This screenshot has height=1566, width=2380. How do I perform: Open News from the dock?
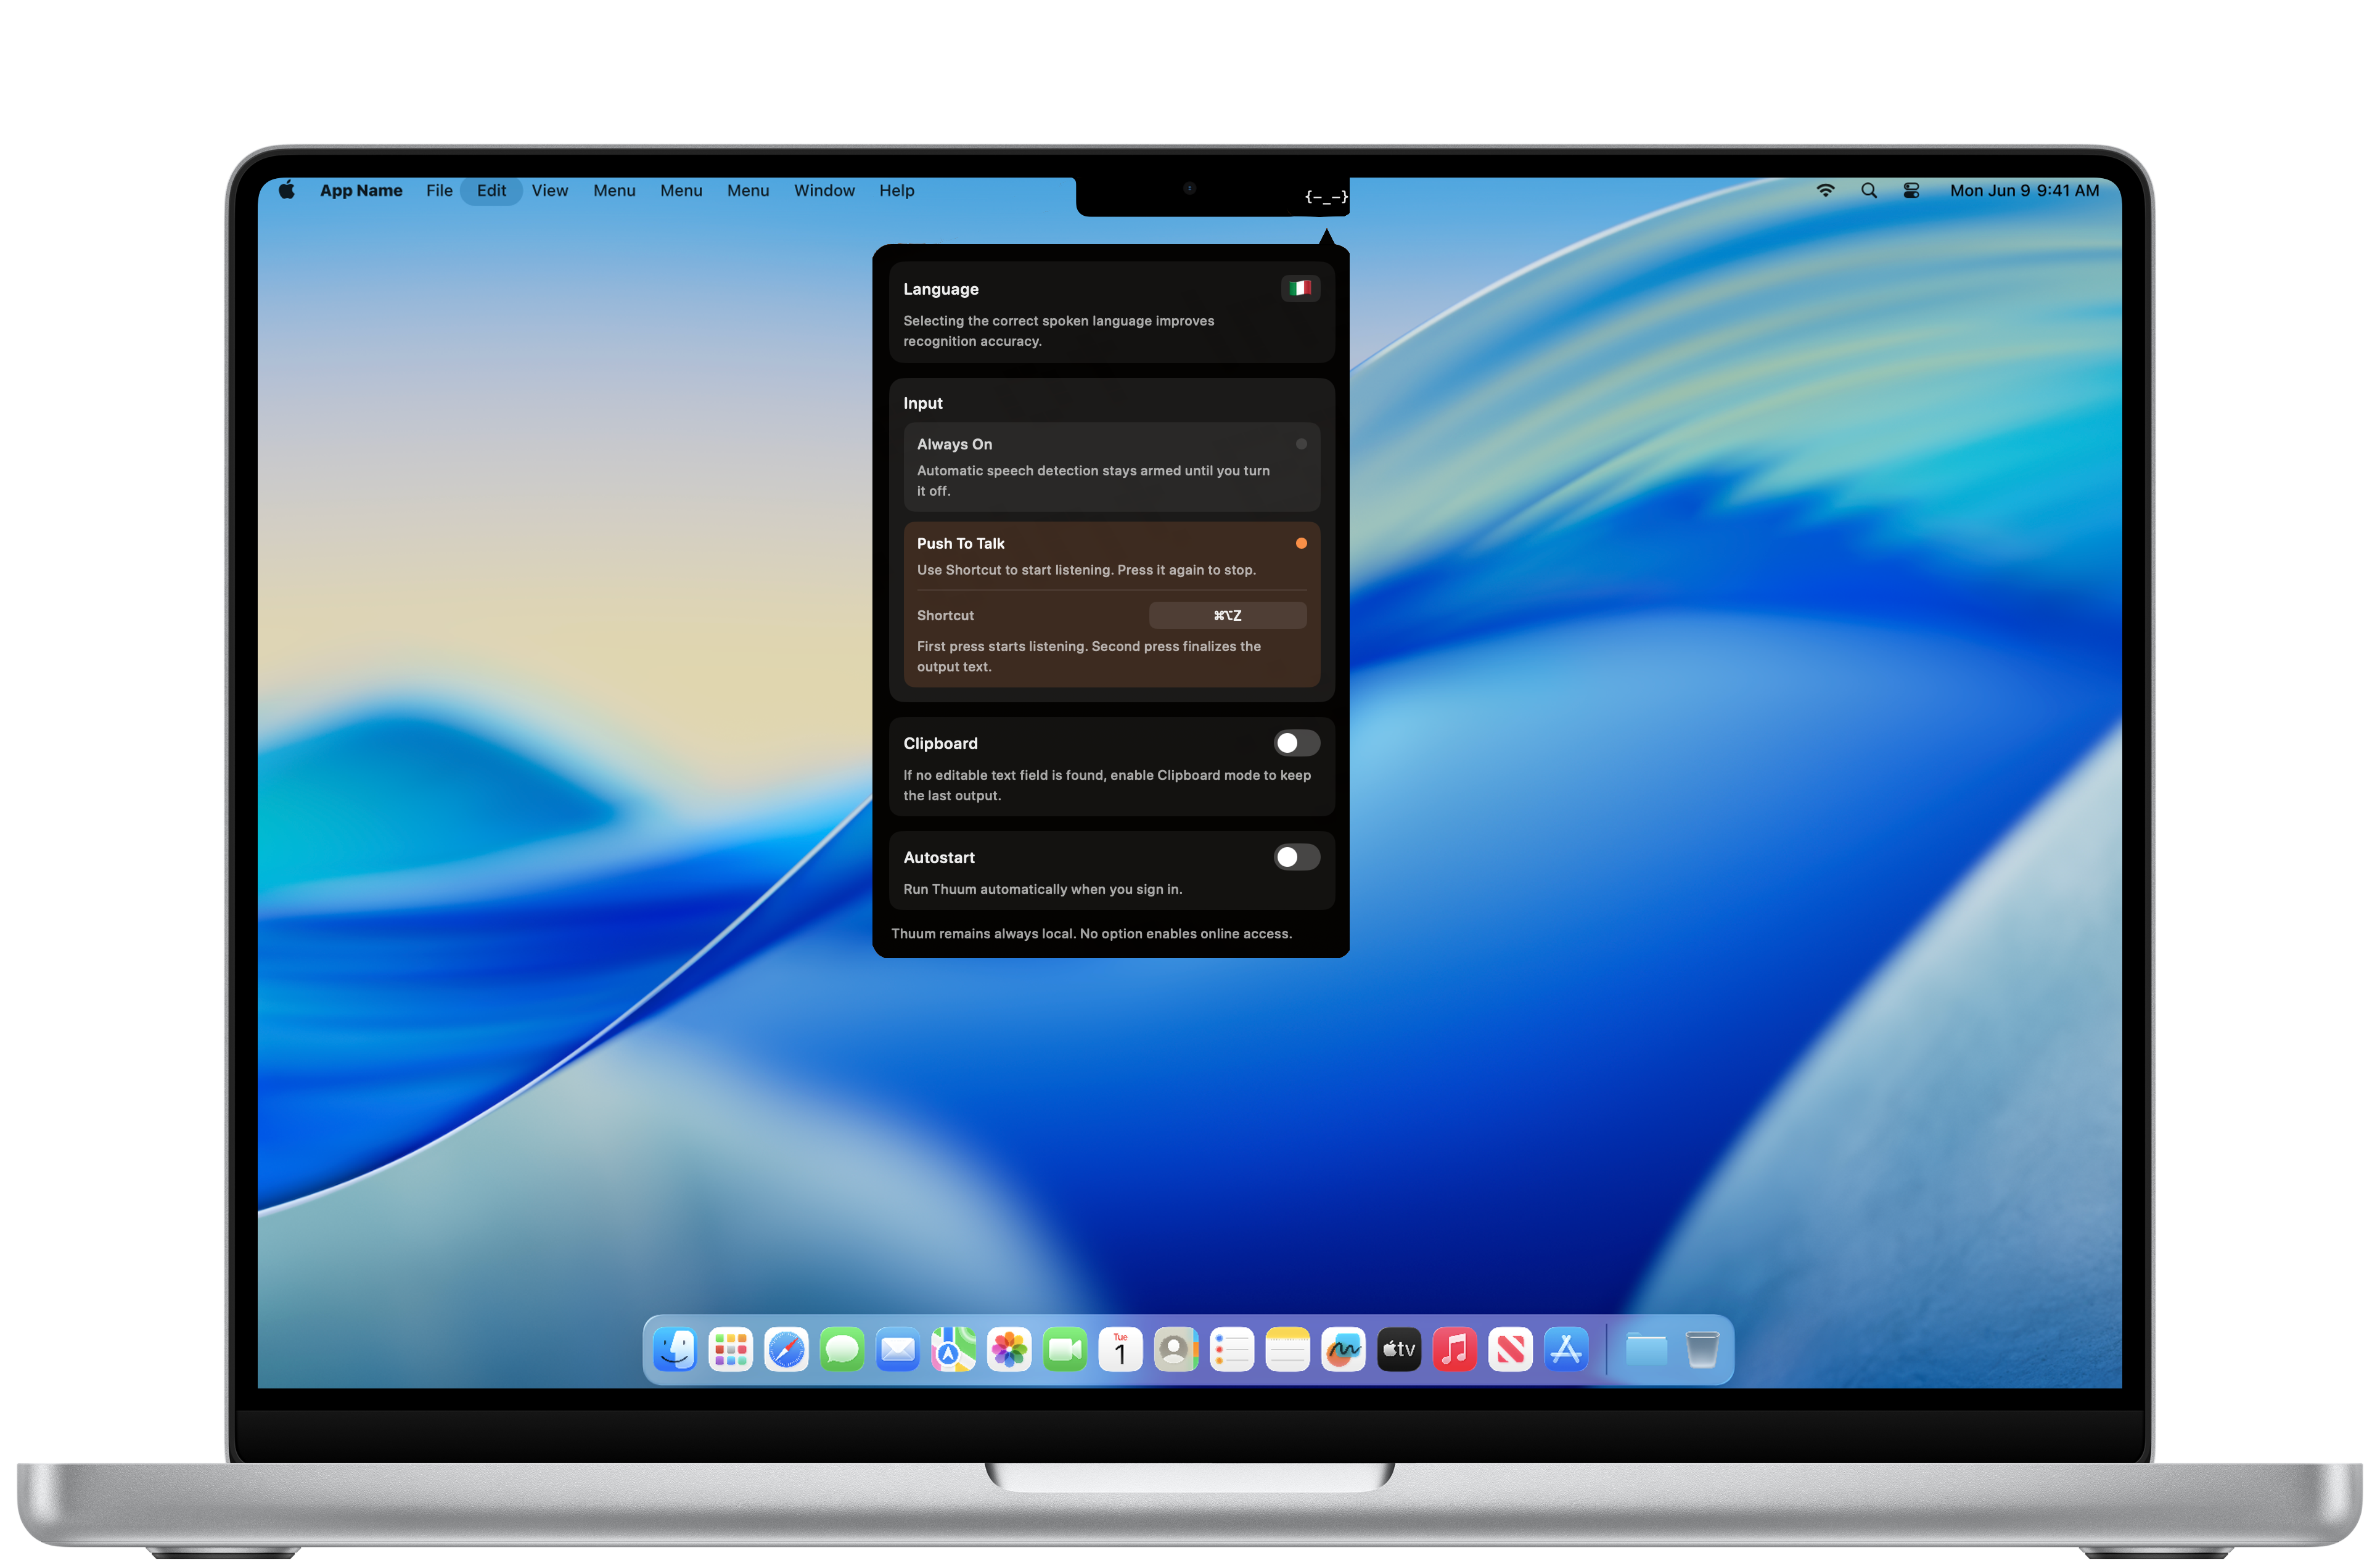click(1510, 1350)
